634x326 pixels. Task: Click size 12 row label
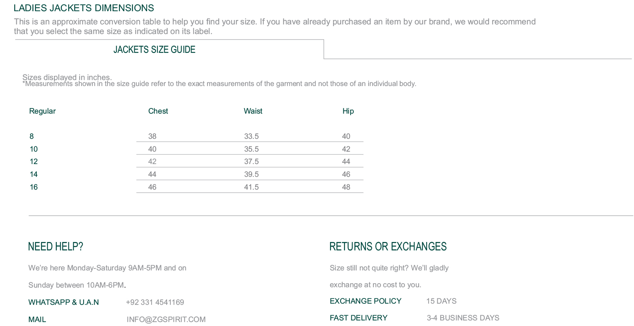[x=34, y=162]
